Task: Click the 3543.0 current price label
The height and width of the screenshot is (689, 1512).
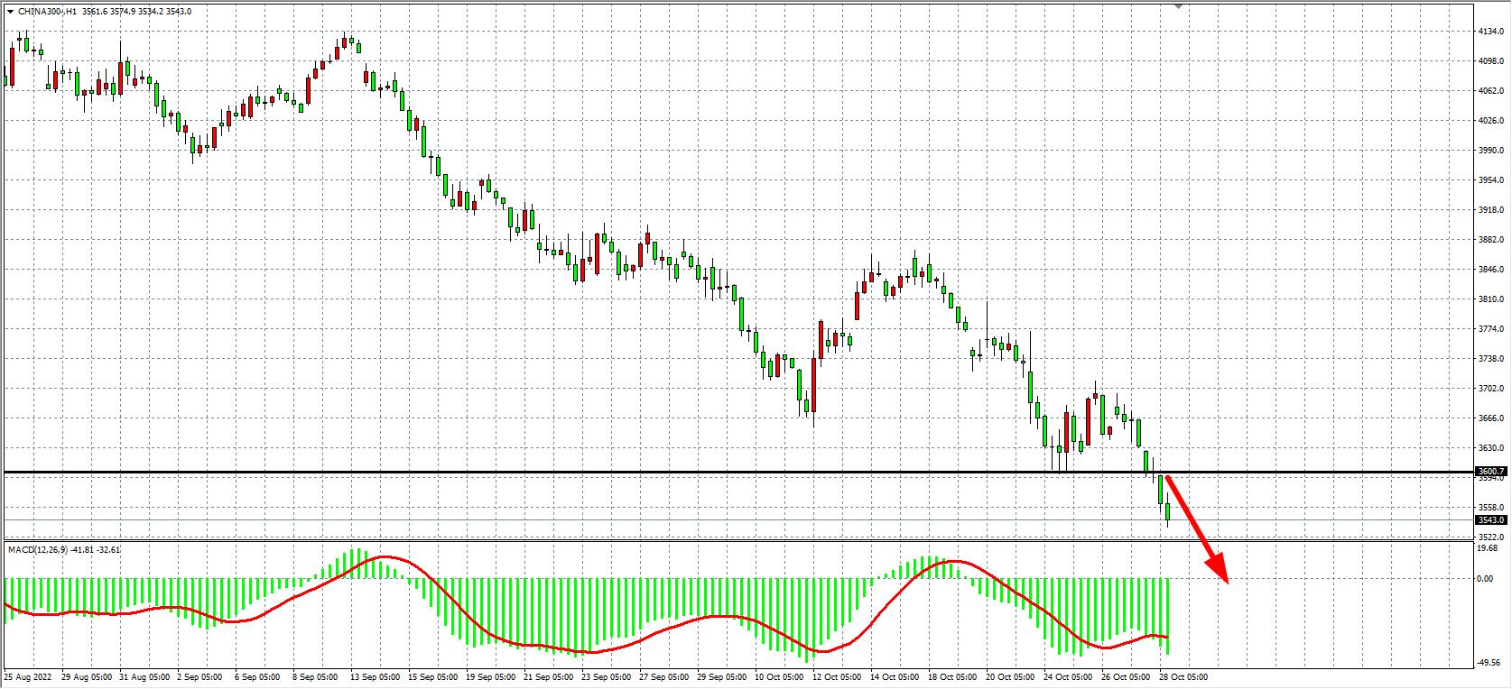Action: (1490, 519)
